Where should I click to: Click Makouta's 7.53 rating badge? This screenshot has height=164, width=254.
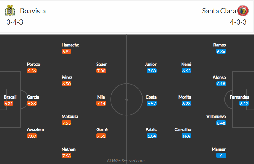(66, 123)
